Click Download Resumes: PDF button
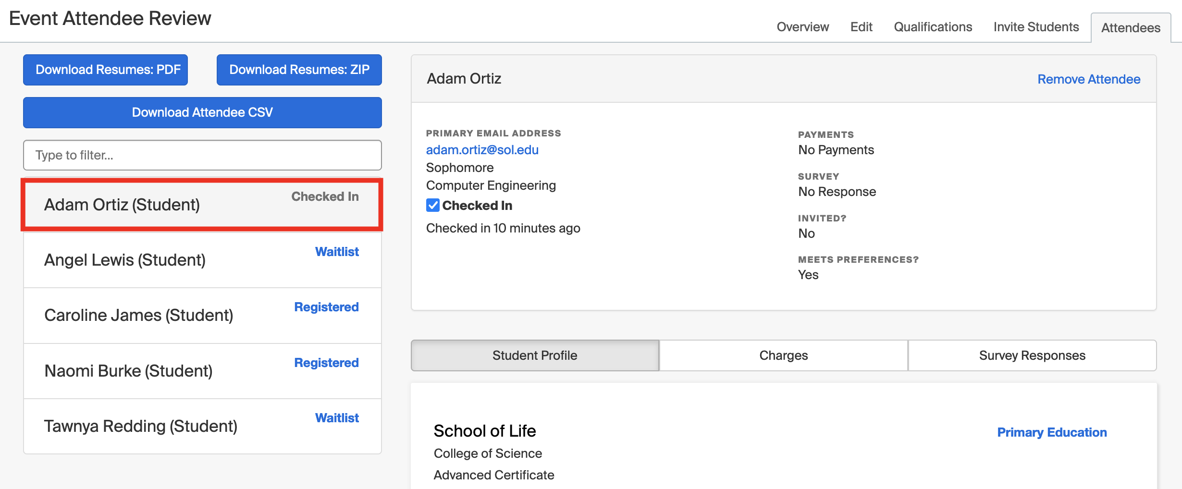Image resolution: width=1182 pixels, height=489 pixels. tap(106, 70)
